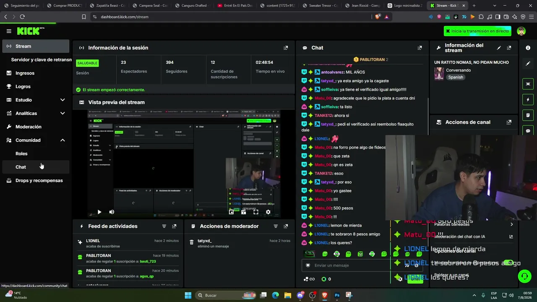Enter fullscreen on stream preview
Screen dimensions: 537x302
[x=256, y=212]
